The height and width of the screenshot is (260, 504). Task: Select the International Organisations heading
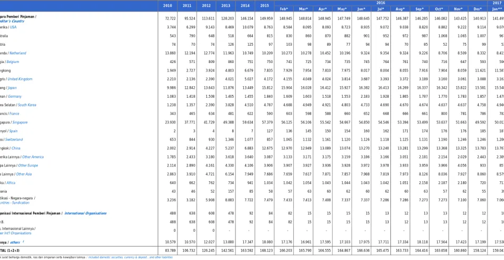85,213
